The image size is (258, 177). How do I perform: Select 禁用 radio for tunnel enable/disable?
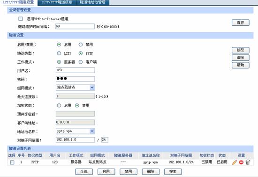81,44
